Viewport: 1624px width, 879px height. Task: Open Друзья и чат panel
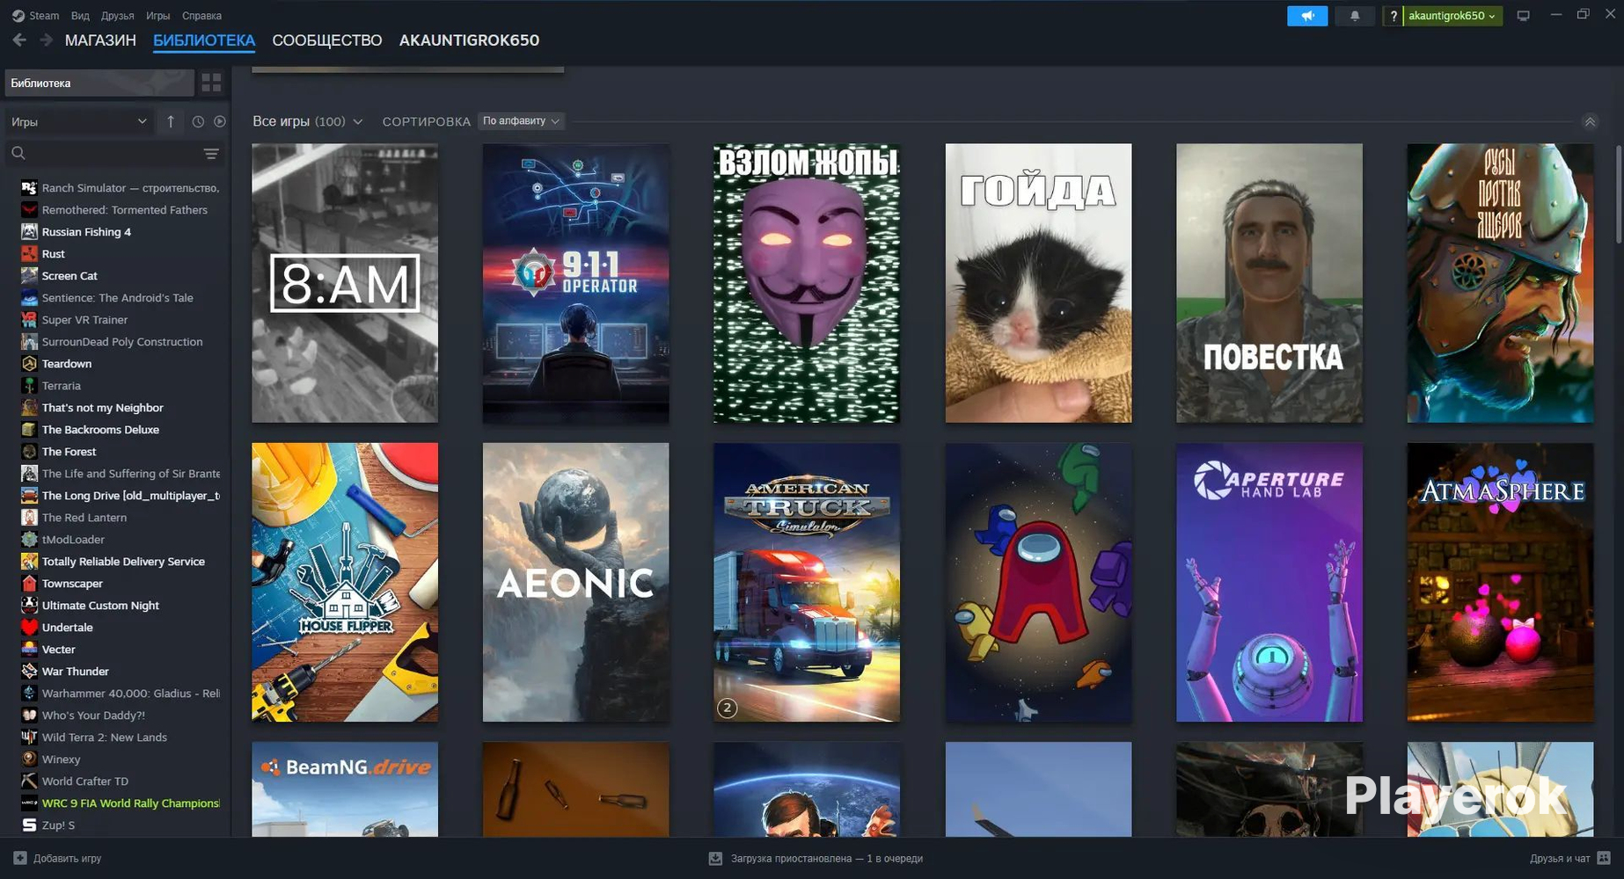[1569, 859]
